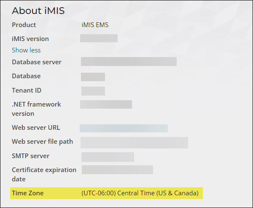Click the blurred Database server value
Image resolution: width=253 pixels, height=208 pixels.
coord(129,61)
